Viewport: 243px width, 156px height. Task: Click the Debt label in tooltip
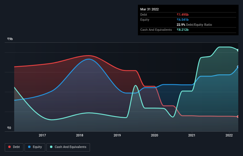tap(144, 15)
